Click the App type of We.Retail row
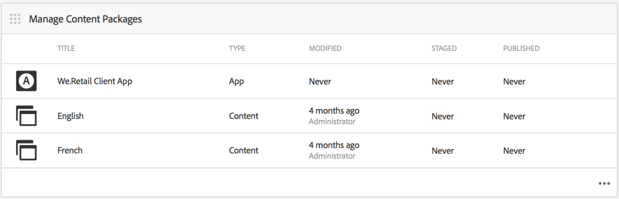This screenshot has height=199, width=619. coord(236,81)
